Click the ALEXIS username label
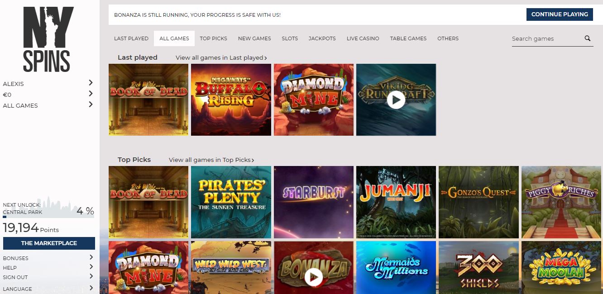603x294 pixels. click(x=13, y=84)
